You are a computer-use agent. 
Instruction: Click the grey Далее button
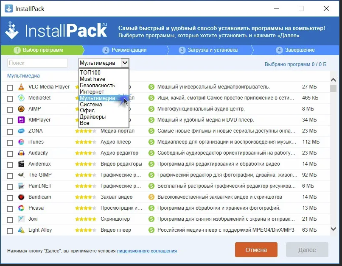[307, 250]
